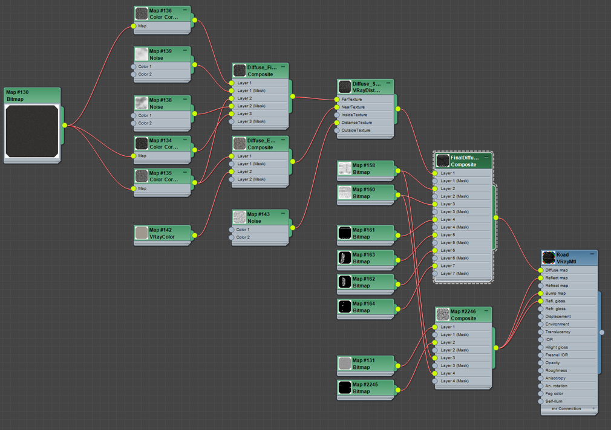This screenshot has height=430, width=611.
Task: Select the Map #139 Noise node thumbnail icon
Action: point(141,54)
